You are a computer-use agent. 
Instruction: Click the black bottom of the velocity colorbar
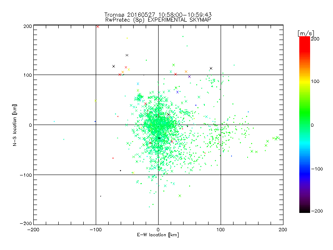[x=305, y=210]
